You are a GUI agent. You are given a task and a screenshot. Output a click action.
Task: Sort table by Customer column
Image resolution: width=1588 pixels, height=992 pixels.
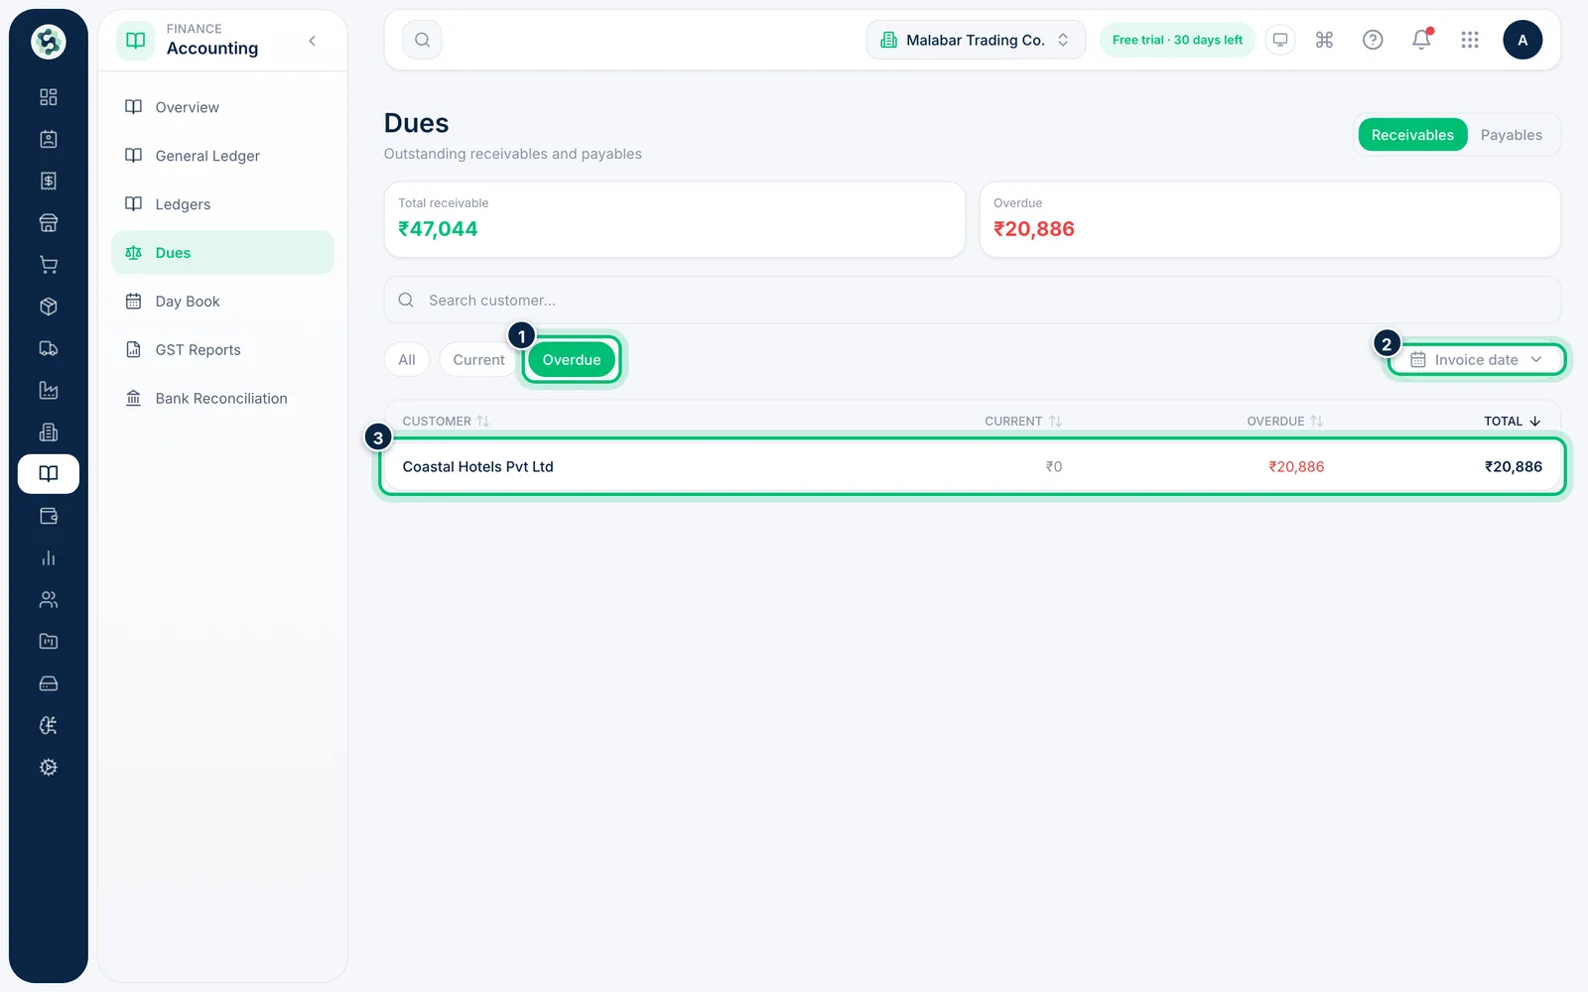[446, 421]
